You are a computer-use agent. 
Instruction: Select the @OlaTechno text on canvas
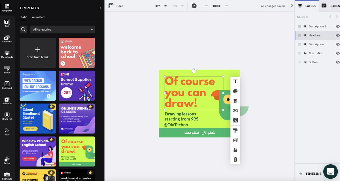[176, 125]
